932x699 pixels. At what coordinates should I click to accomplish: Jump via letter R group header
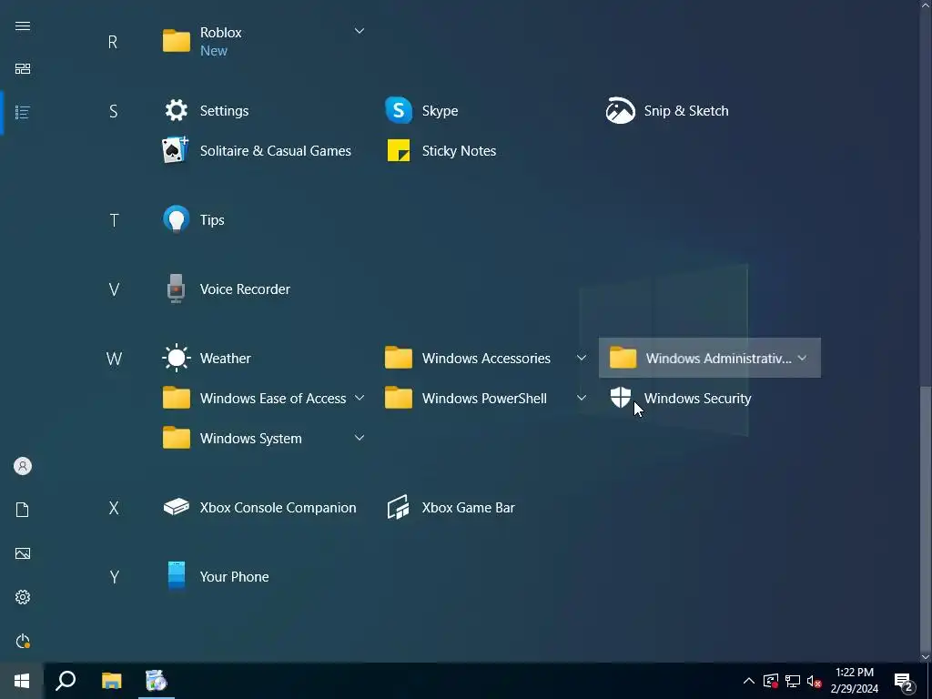[113, 42]
